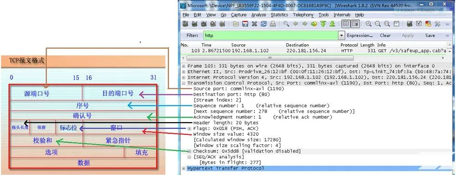
Task: Expand the Hypertext Transfer Protocol node
Action: tap(183, 168)
